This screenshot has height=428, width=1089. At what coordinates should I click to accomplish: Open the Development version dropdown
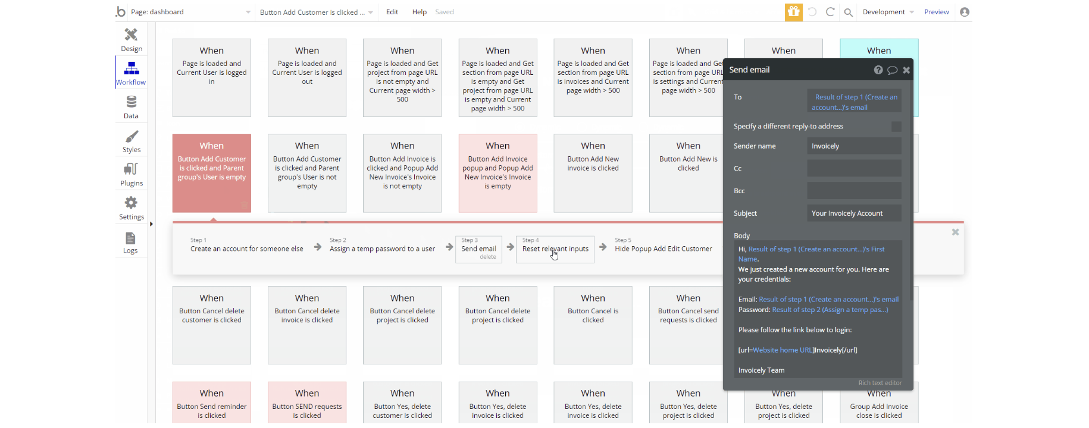888,12
